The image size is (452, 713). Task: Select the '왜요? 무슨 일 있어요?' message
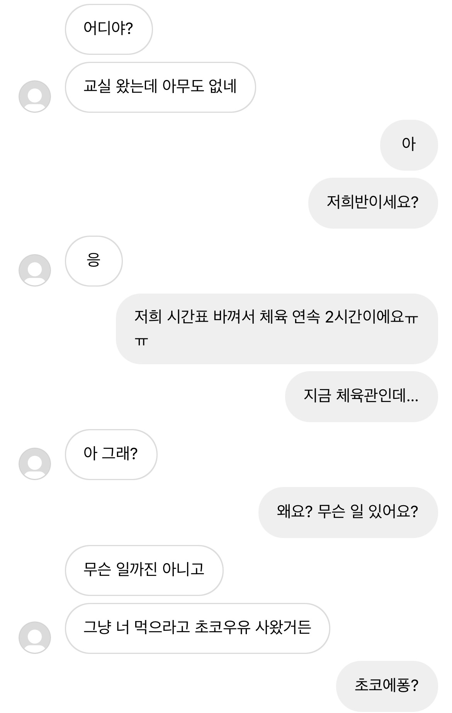point(348,512)
